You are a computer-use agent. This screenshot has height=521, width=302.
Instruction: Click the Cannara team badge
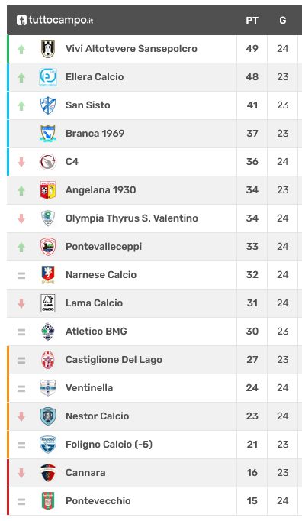pyautogui.click(x=48, y=472)
